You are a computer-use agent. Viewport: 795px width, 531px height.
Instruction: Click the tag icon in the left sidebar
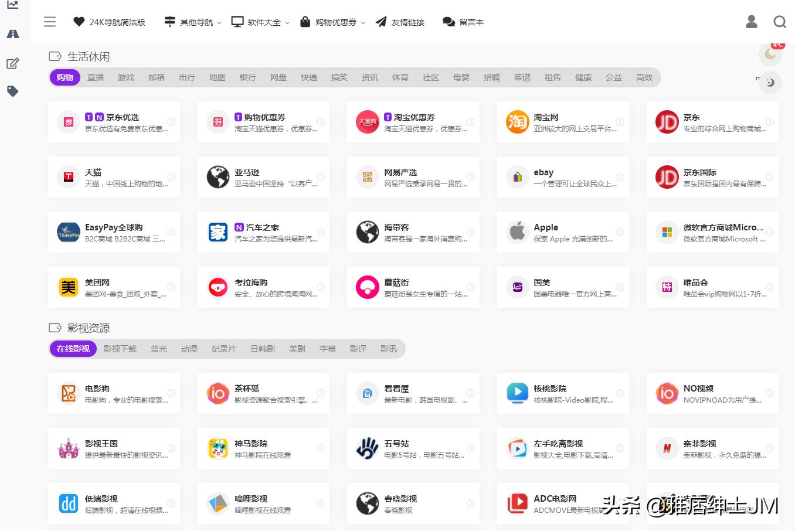[x=12, y=91]
